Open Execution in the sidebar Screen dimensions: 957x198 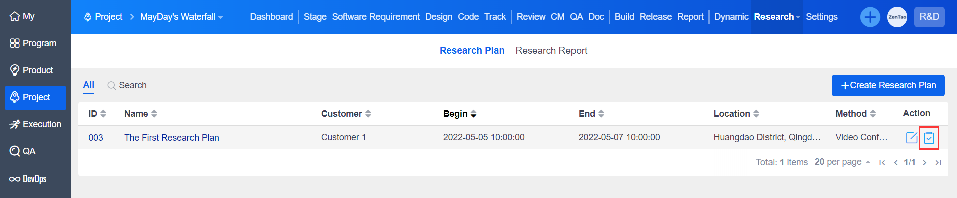pos(35,124)
